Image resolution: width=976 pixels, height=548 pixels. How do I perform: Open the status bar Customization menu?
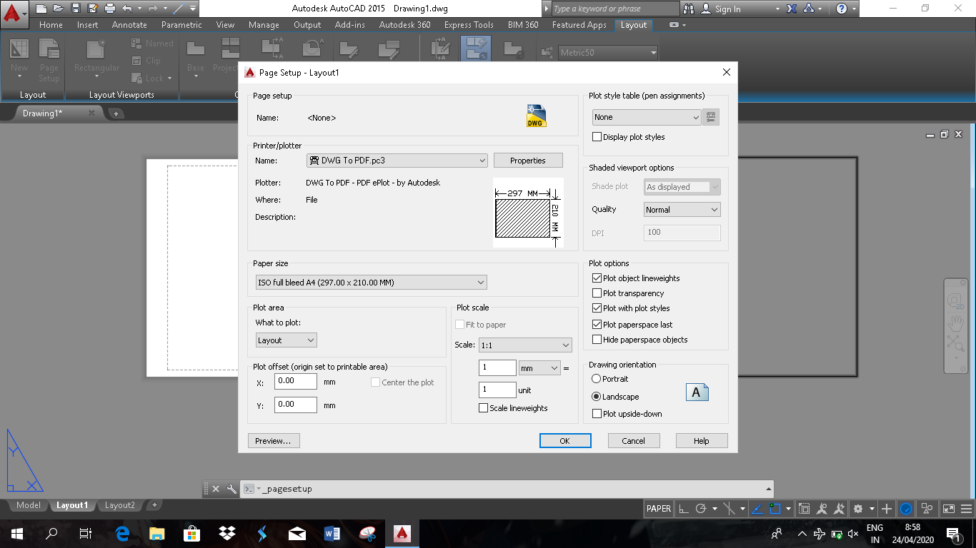click(967, 508)
